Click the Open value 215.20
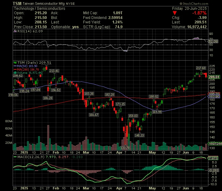This screenshot has height=191, width=222. (x=41, y=13)
